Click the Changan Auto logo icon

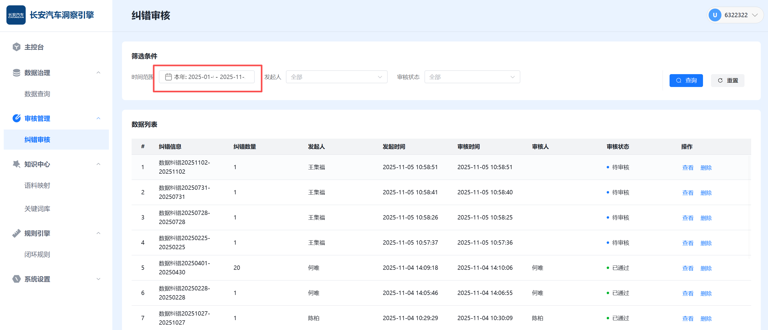click(x=16, y=15)
